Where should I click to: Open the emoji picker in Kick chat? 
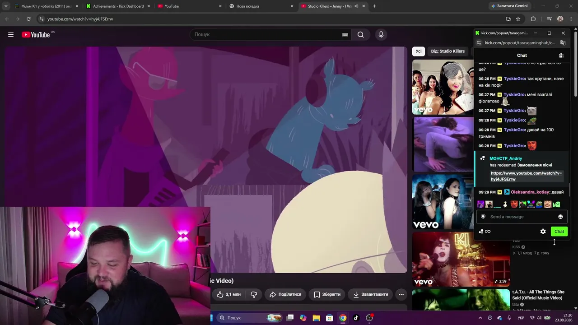tap(560, 217)
